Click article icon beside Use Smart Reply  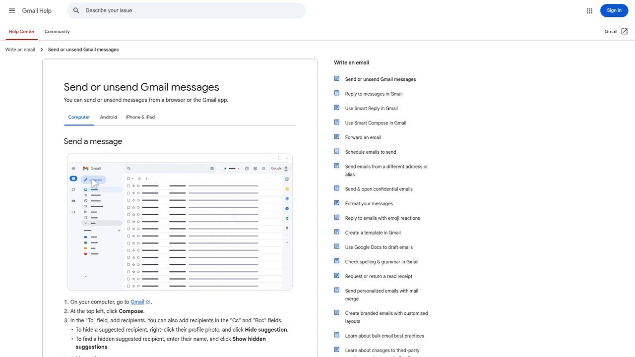pos(337,108)
